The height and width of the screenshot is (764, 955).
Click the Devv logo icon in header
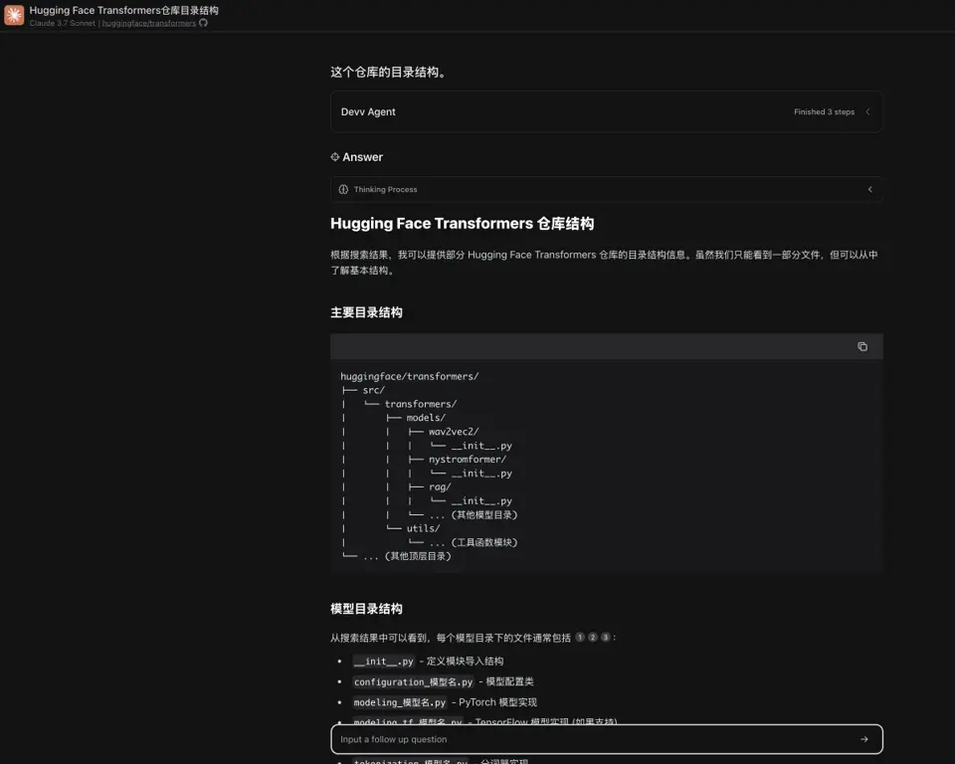(x=14, y=15)
